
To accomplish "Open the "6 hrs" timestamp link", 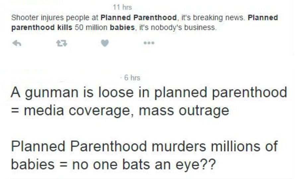I will tap(132, 78).
